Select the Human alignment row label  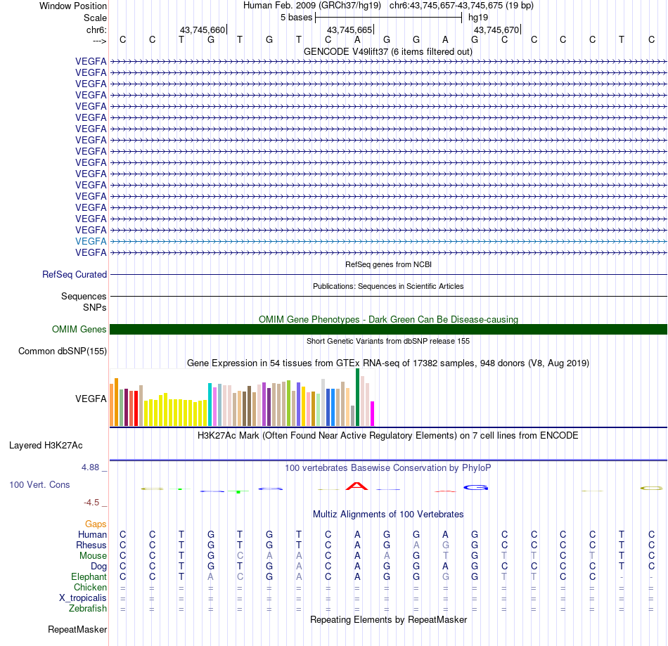[92, 535]
